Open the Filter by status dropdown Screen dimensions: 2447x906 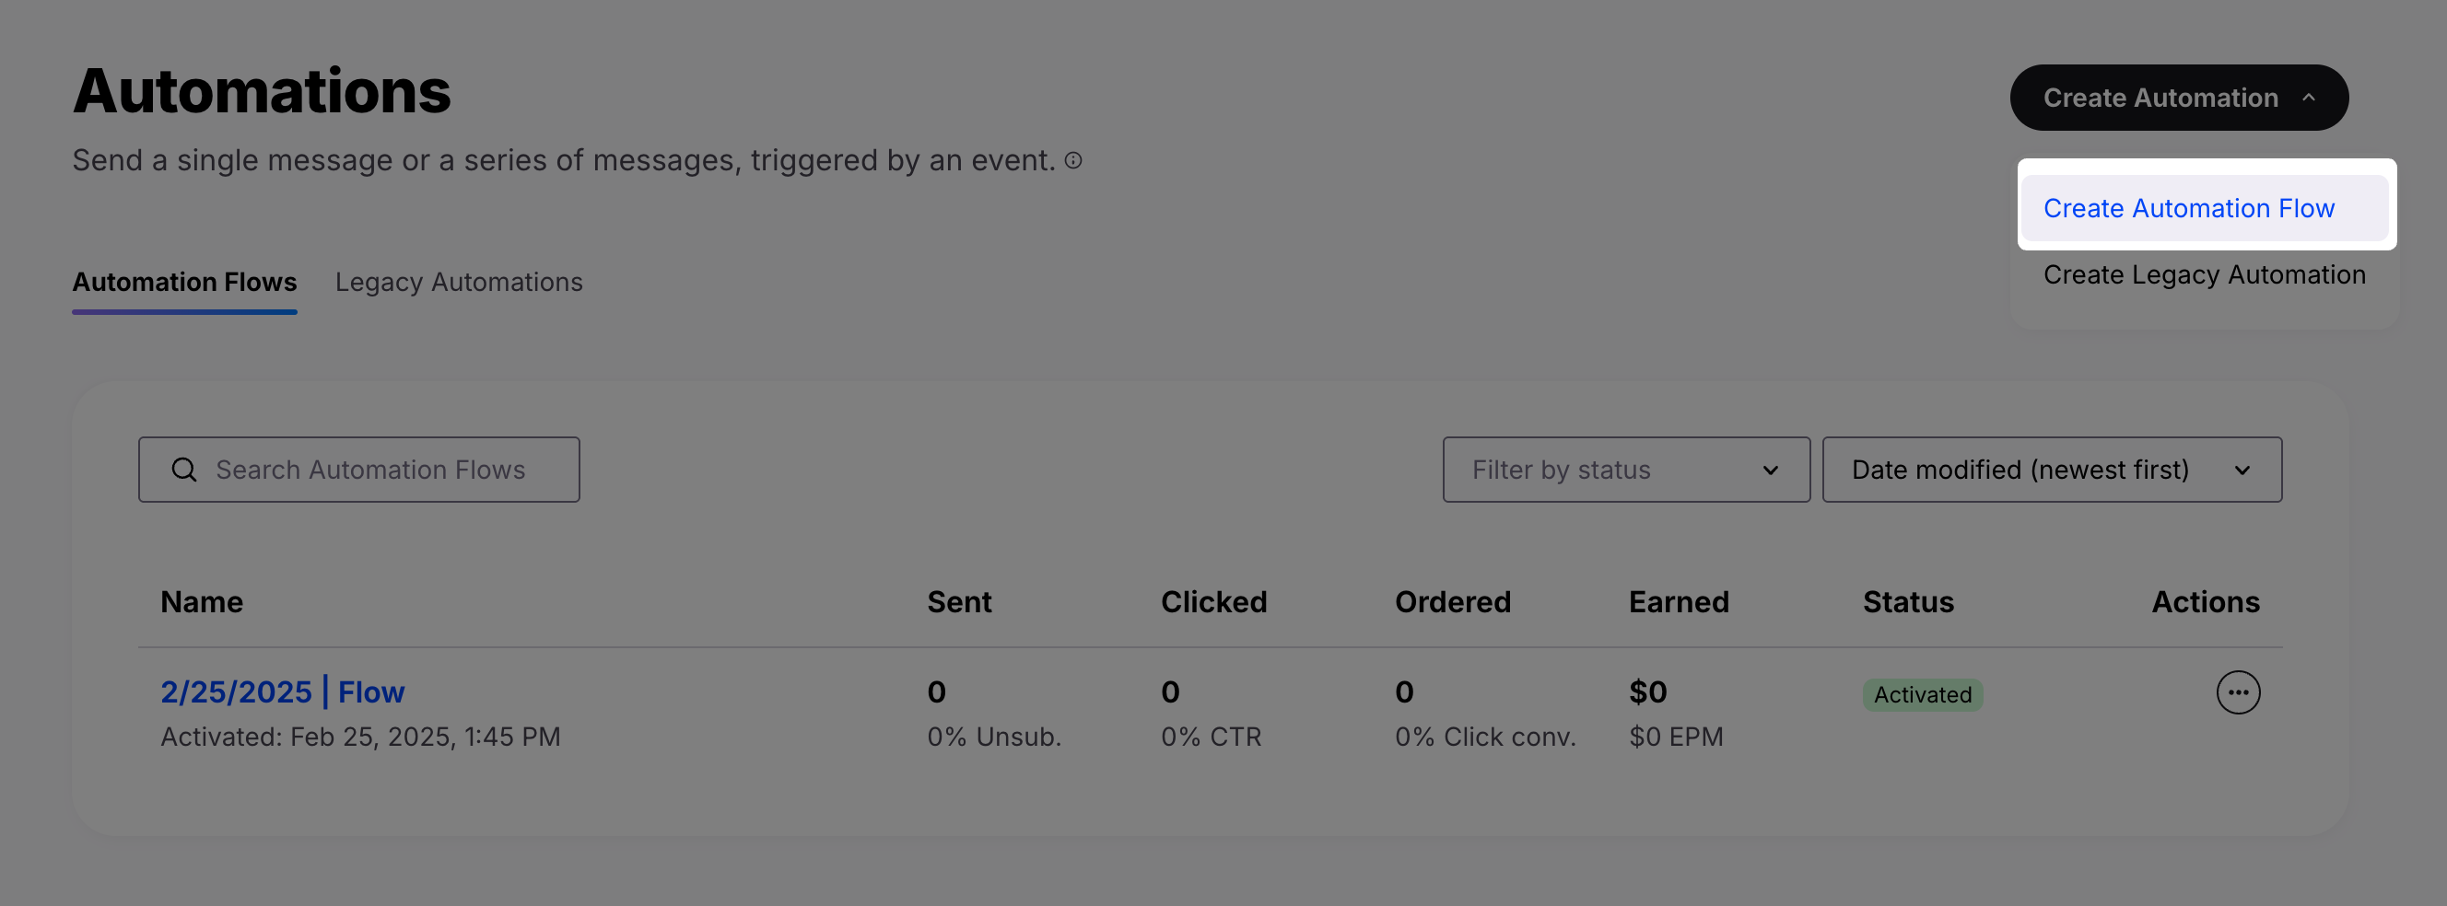(1625, 470)
